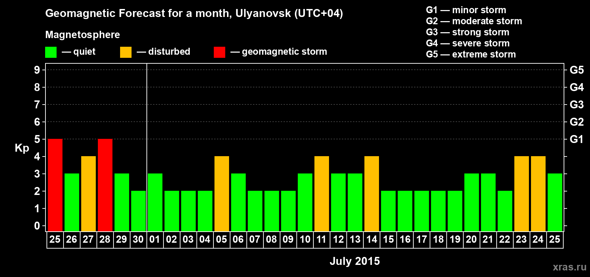
Task: Click the Kp axis value 7
Action: click(x=37, y=105)
